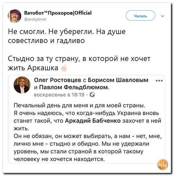Click the воскресенье в 18:19 timestamp
Viewport: 174px width, 176px height.
click(x=59, y=95)
